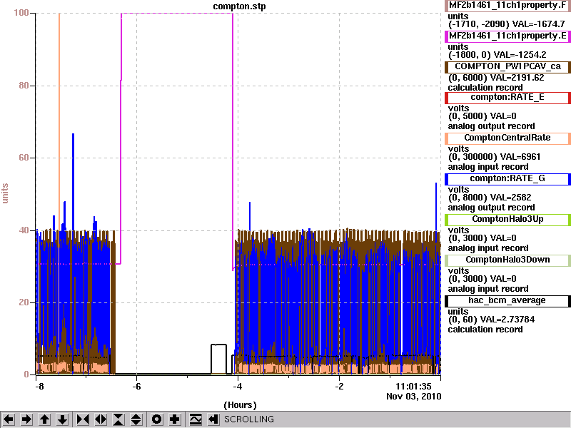Viewport: 571px width, 428px height.
Task: Click the arrow-to-bar auto-scroll icon
Action: point(213,419)
